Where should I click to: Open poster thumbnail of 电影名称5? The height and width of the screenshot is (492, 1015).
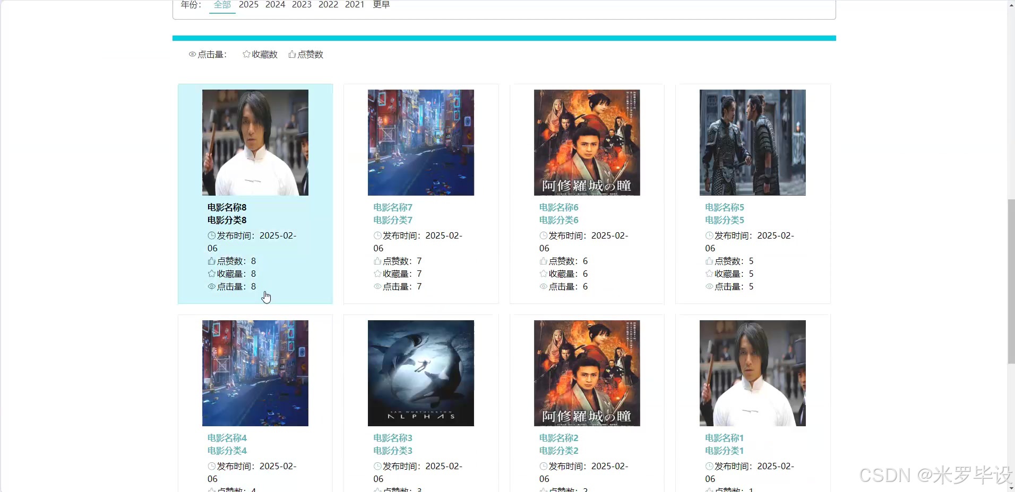pos(753,143)
